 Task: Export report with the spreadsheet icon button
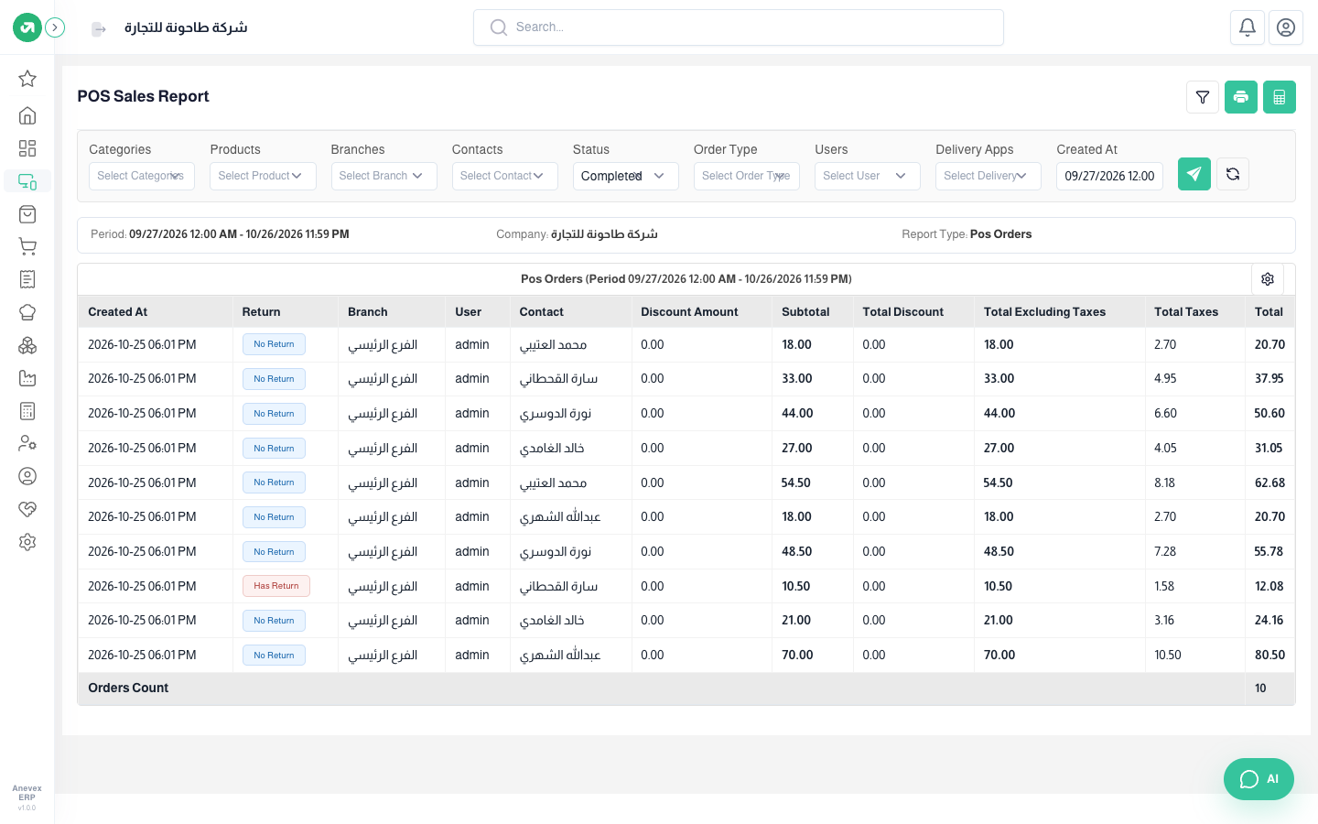(x=1280, y=97)
